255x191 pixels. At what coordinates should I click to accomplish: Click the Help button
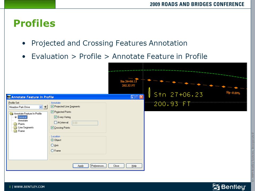pyautogui.click(x=134, y=166)
